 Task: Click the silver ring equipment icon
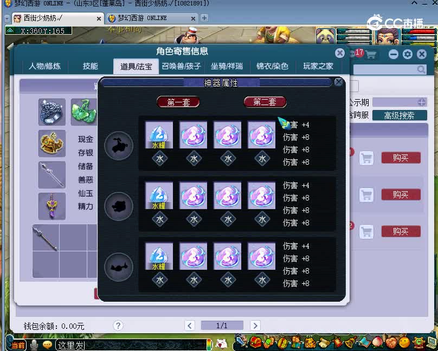[x=52, y=112]
